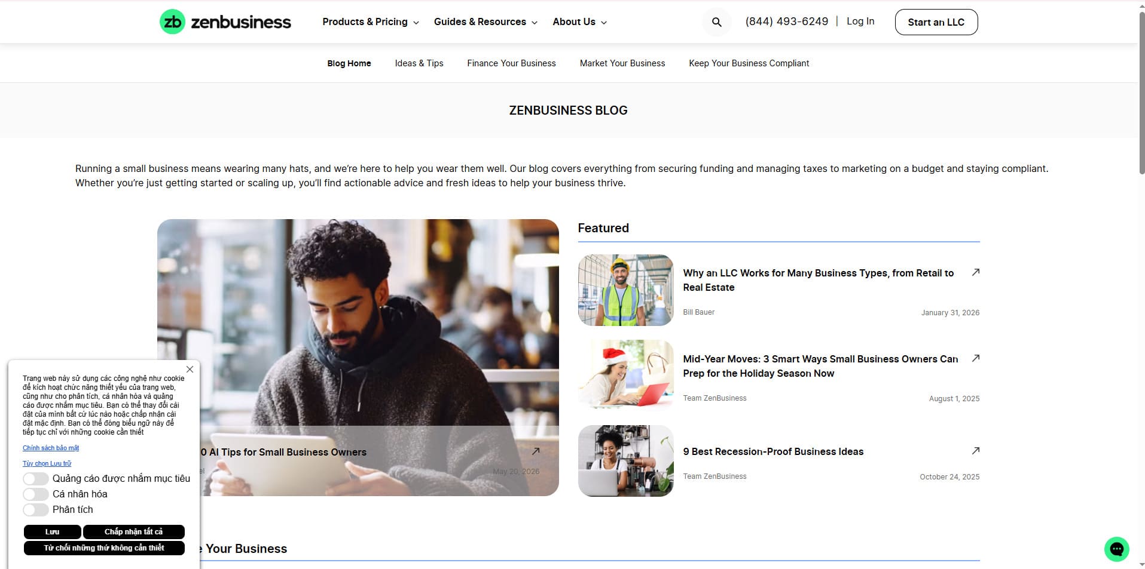Open the green chat bubble icon

point(1116,549)
